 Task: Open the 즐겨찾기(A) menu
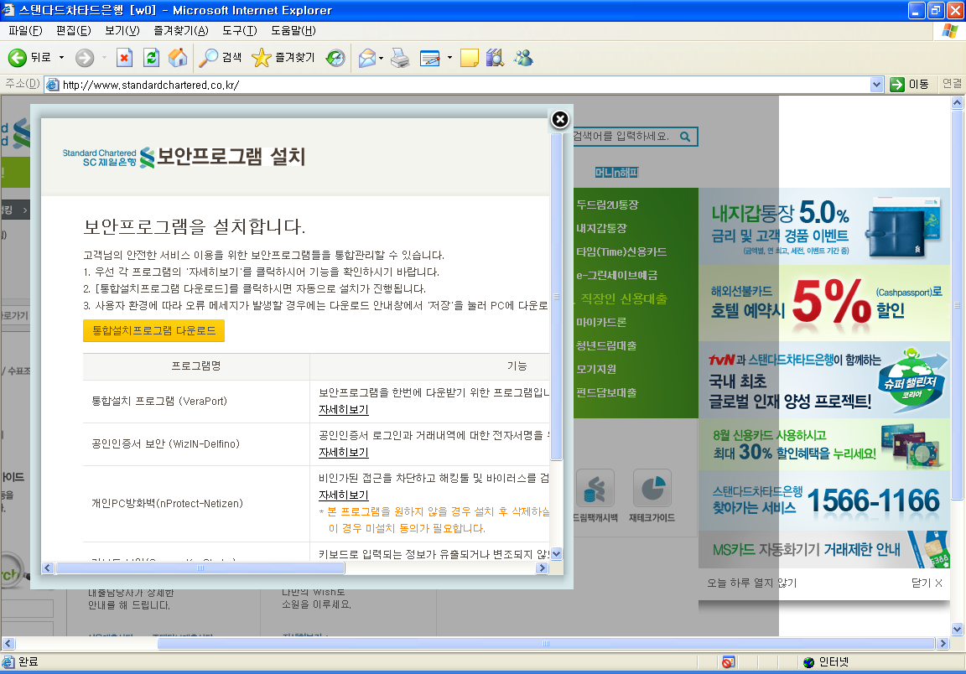tap(181, 30)
